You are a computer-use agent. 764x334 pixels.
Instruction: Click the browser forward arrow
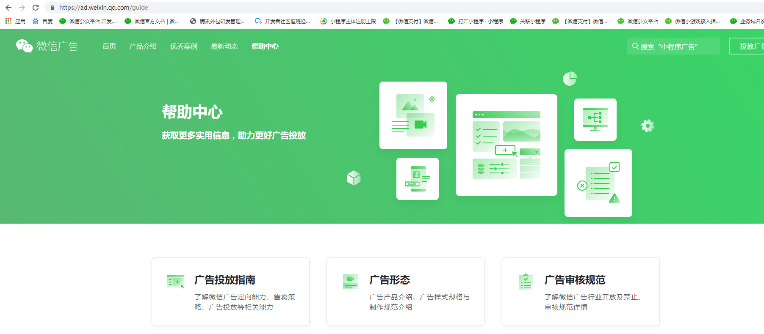point(22,8)
